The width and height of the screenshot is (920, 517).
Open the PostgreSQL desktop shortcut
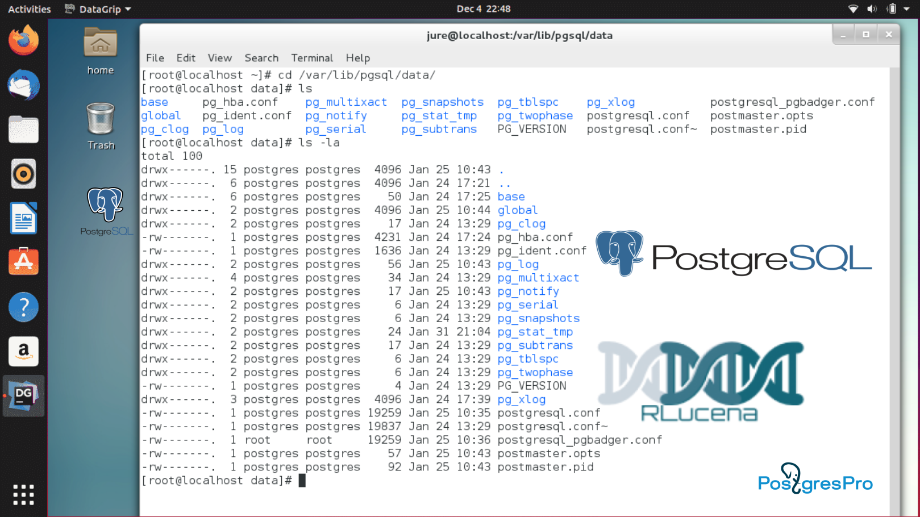click(106, 211)
